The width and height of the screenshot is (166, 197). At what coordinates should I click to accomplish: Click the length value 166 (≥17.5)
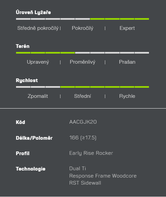[83, 138]
